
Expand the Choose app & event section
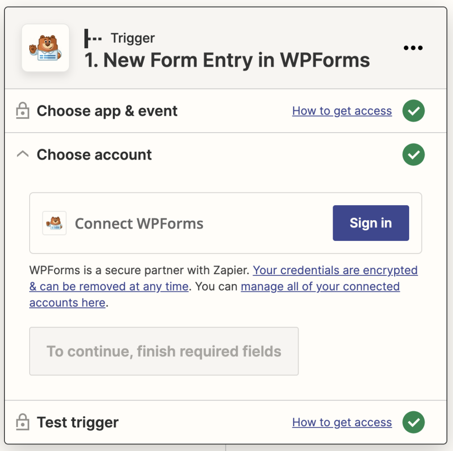107,111
